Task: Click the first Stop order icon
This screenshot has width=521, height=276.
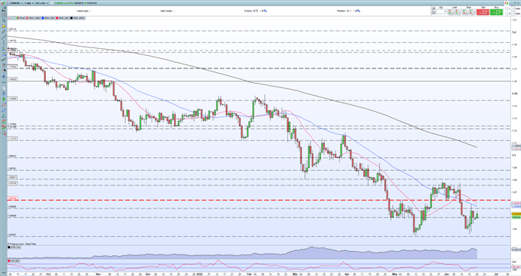Action: 465,12
